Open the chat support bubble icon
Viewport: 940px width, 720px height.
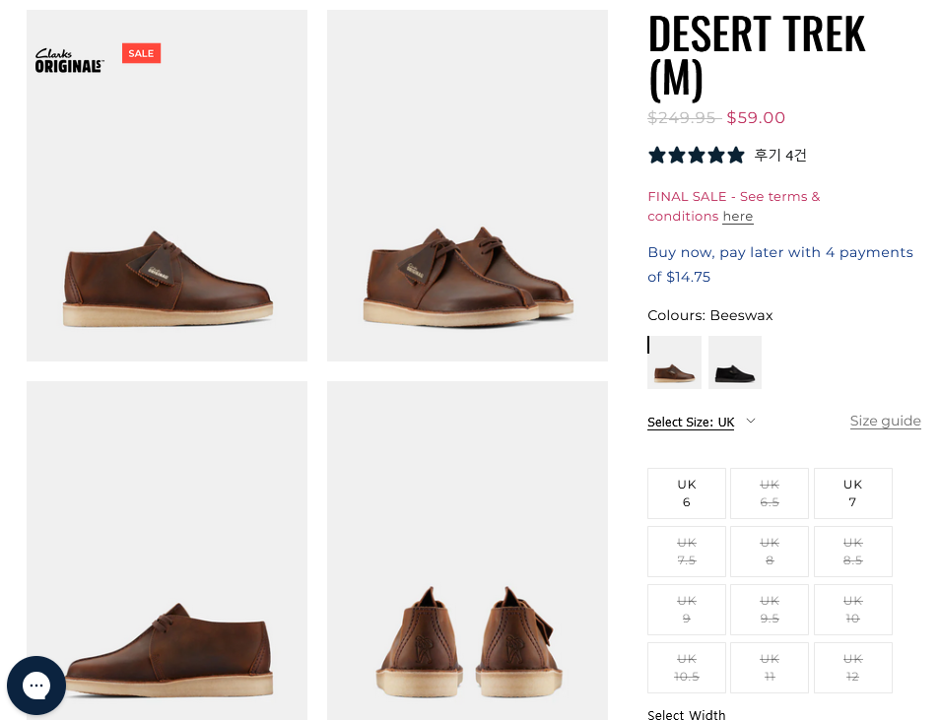36,685
